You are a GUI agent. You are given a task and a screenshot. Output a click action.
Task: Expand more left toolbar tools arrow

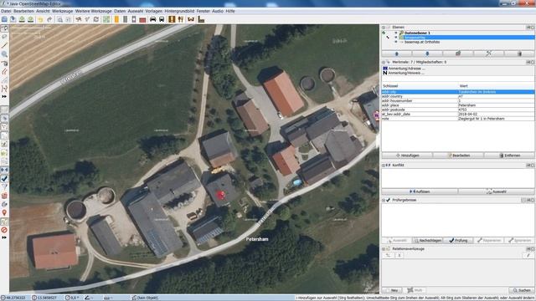pos(4,97)
